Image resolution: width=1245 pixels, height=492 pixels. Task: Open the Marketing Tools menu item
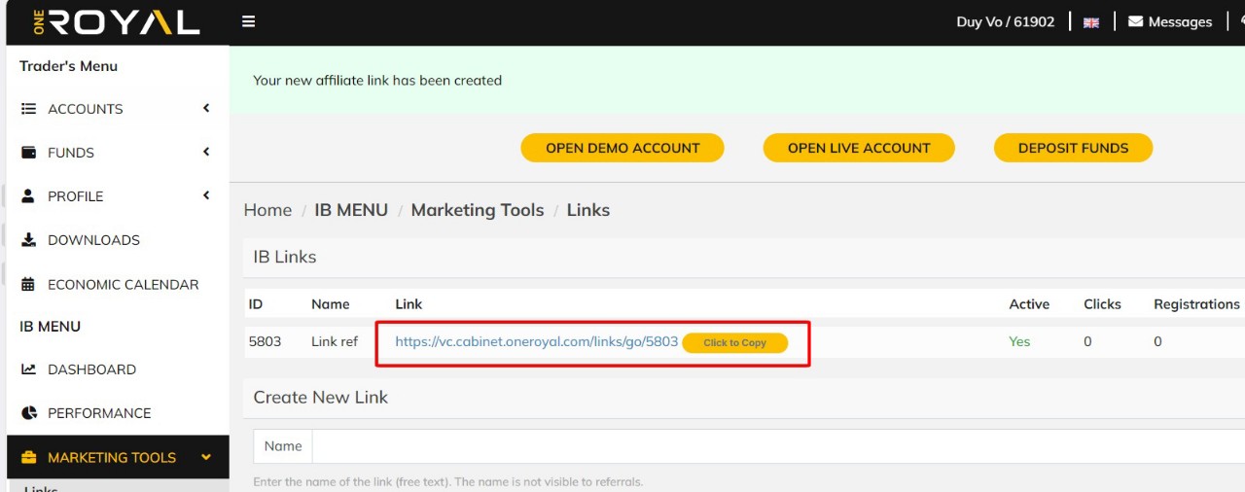point(112,457)
